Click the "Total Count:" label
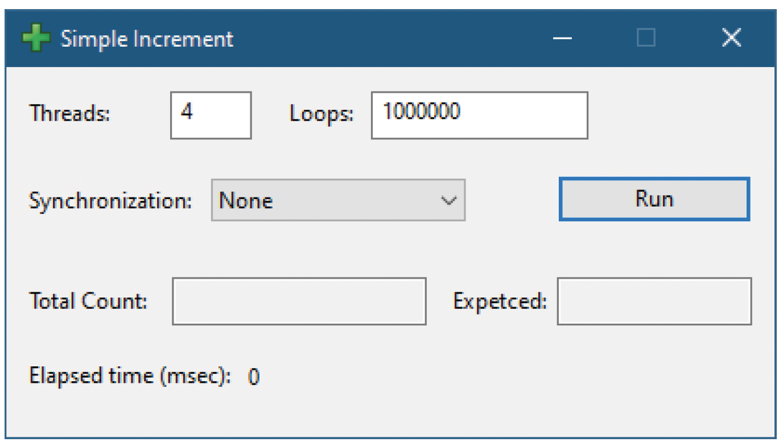This screenshot has width=783, height=446. click(x=88, y=300)
